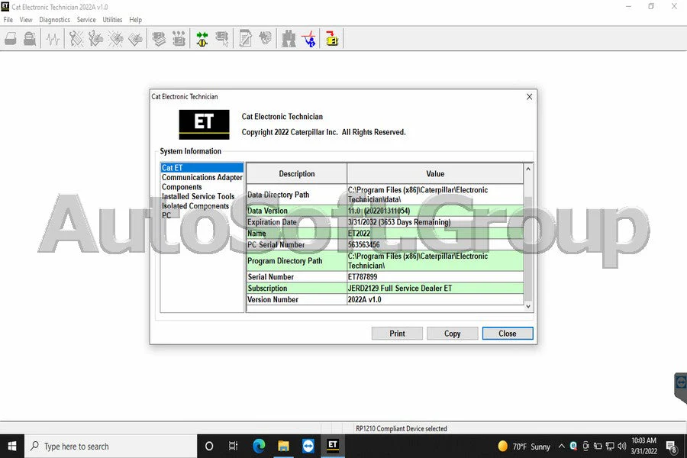Click the dialog scrollbar down arrow
The height and width of the screenshot is (458, 687).
(x=528, y=305)
